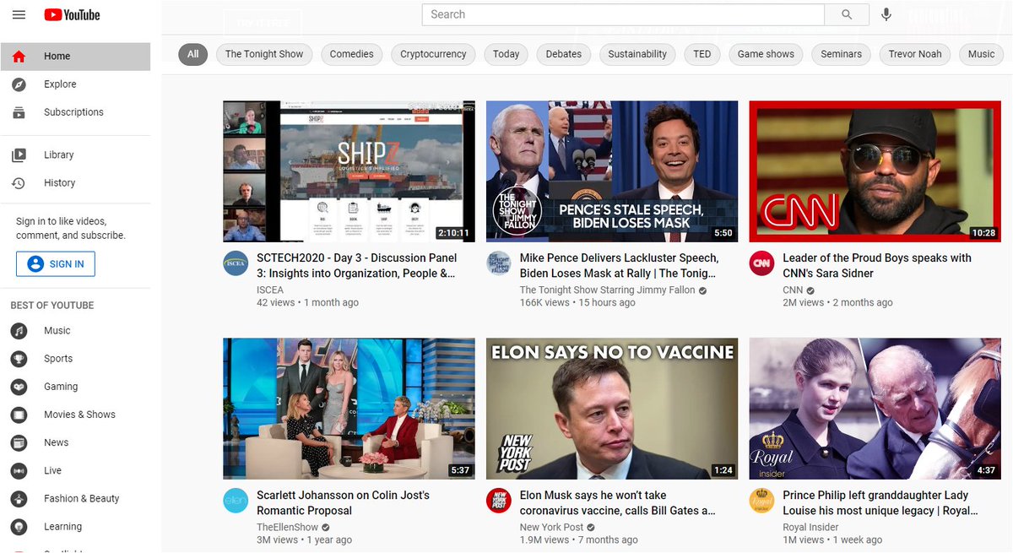Open Elon Musk coronavirus vaccine title
This screenshot has width=1013, height=553.
[618, 503]
